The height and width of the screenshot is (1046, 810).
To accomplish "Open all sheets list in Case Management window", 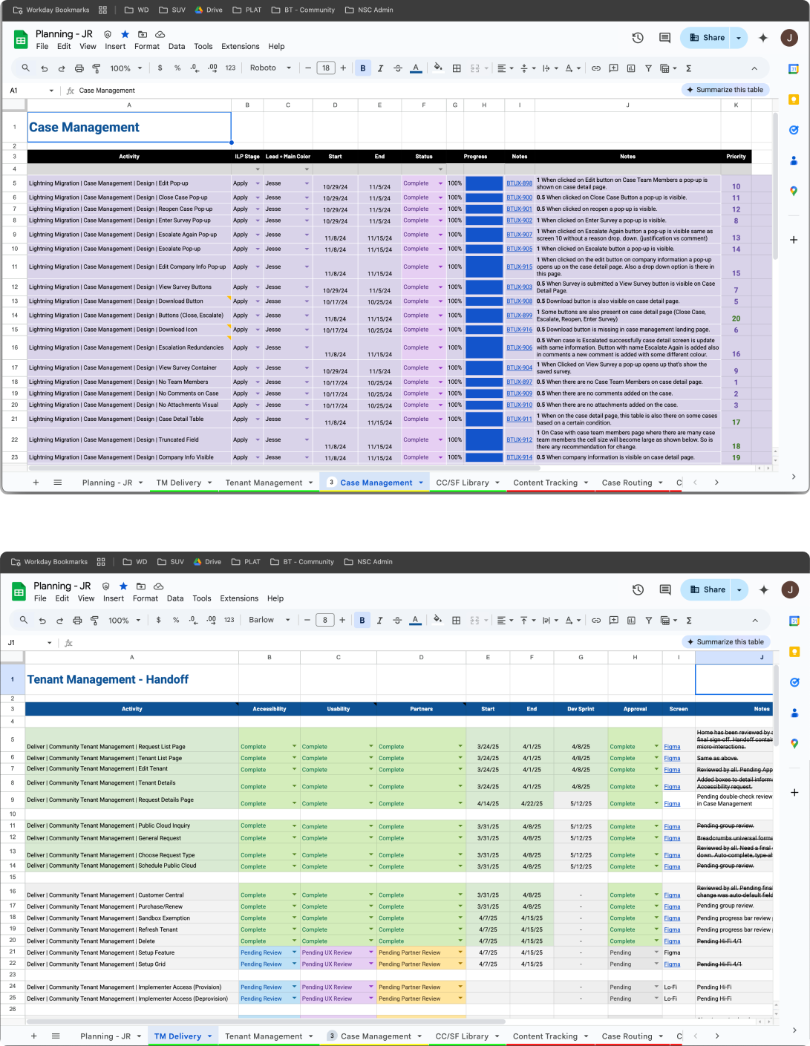I will (x=57, y=483).
